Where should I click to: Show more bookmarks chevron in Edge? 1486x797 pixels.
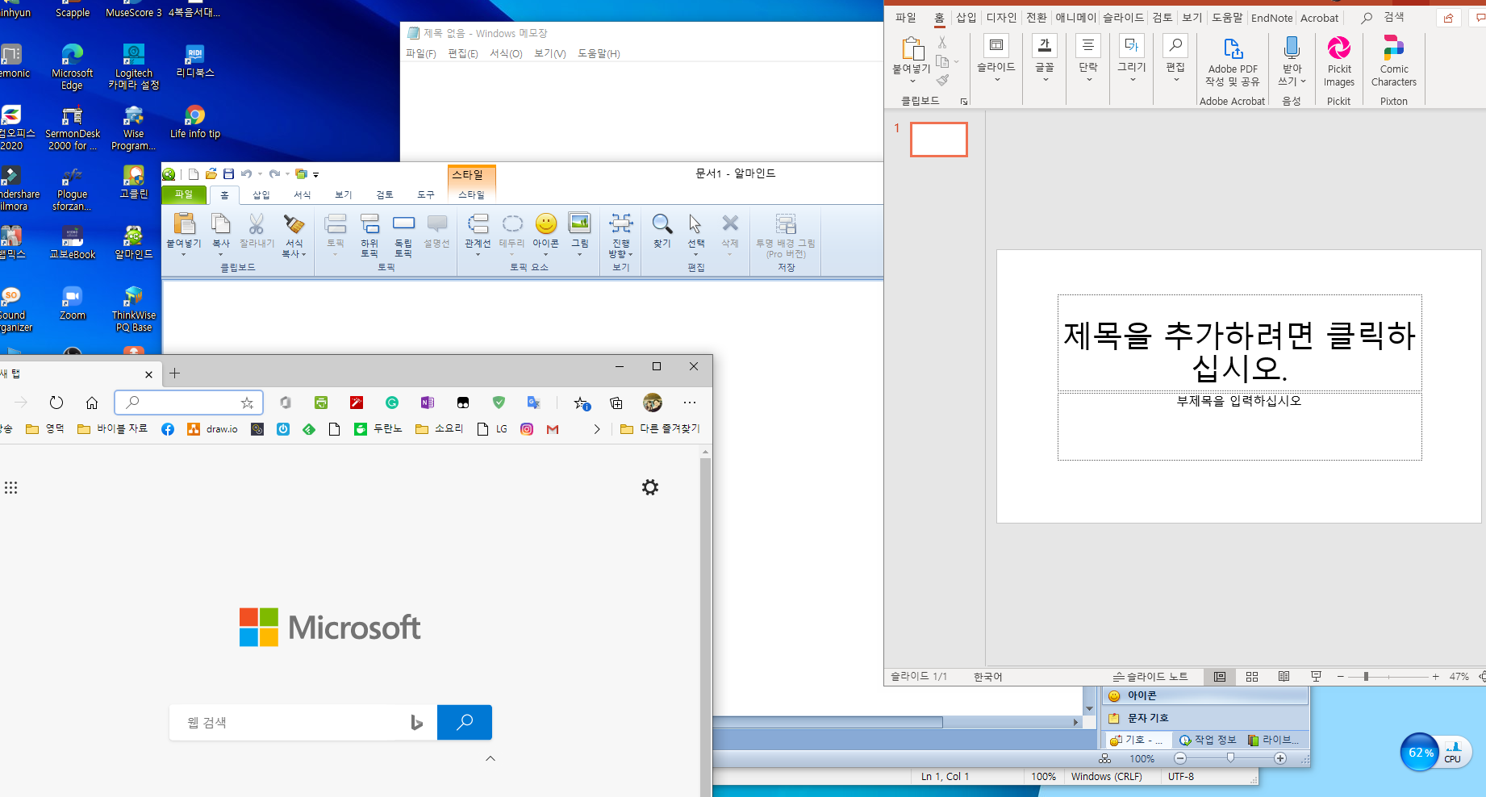coord(597,429)
